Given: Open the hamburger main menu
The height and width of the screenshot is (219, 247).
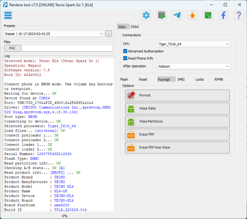Looking at the screenshot, I should [8, 15].
